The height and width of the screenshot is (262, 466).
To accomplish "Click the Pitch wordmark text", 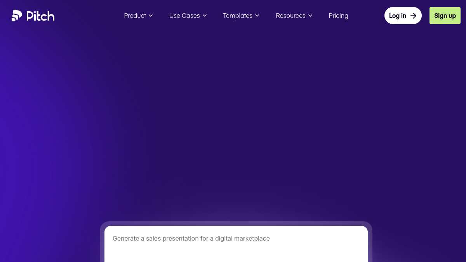I will [x=40, y=16].
